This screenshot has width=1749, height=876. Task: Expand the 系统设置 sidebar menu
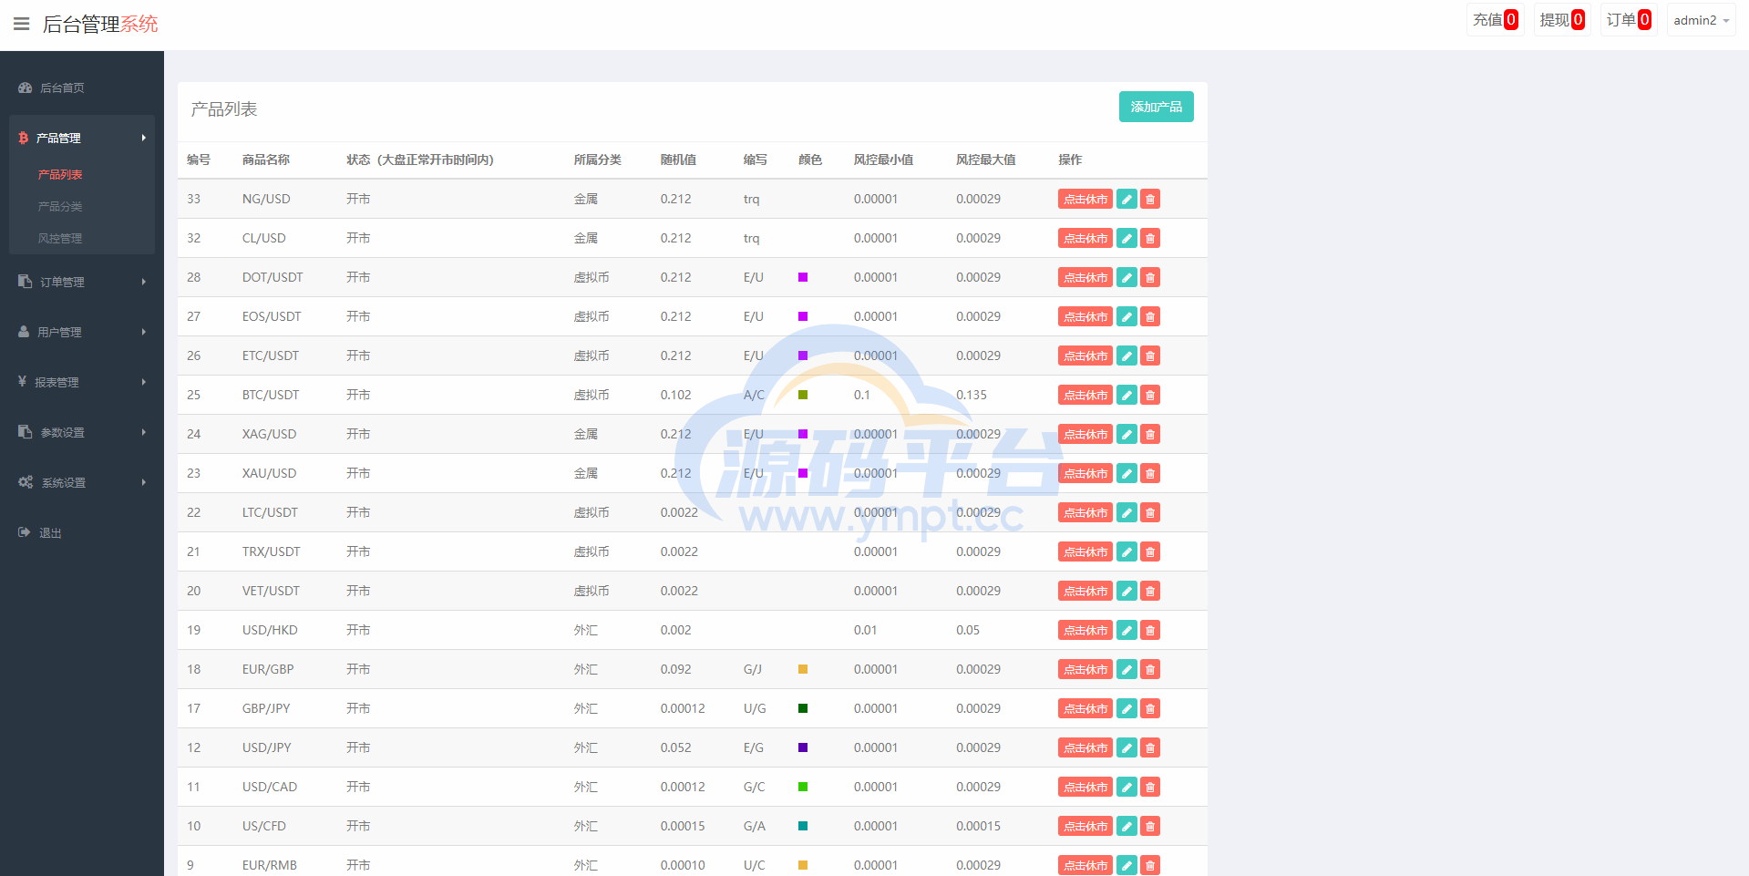click(x=82, y=482)
